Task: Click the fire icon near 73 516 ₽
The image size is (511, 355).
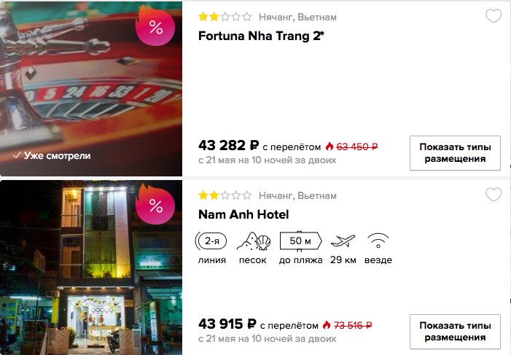Action: click(x=327, y=325)
